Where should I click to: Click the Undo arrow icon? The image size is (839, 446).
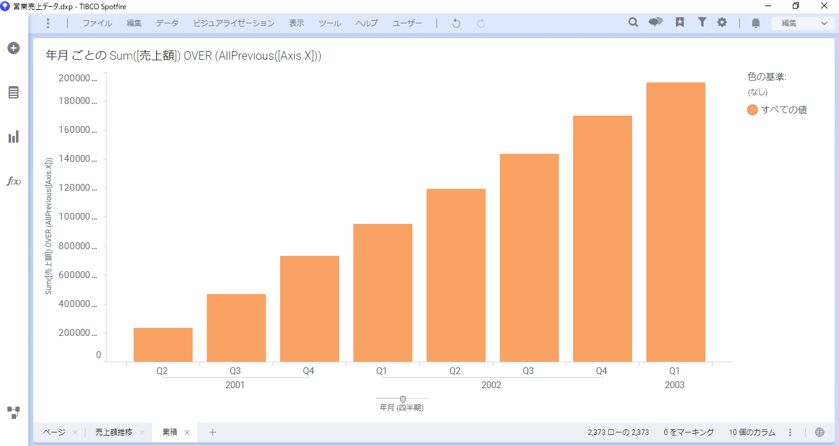pyautogui.click(x=456, y=23)
